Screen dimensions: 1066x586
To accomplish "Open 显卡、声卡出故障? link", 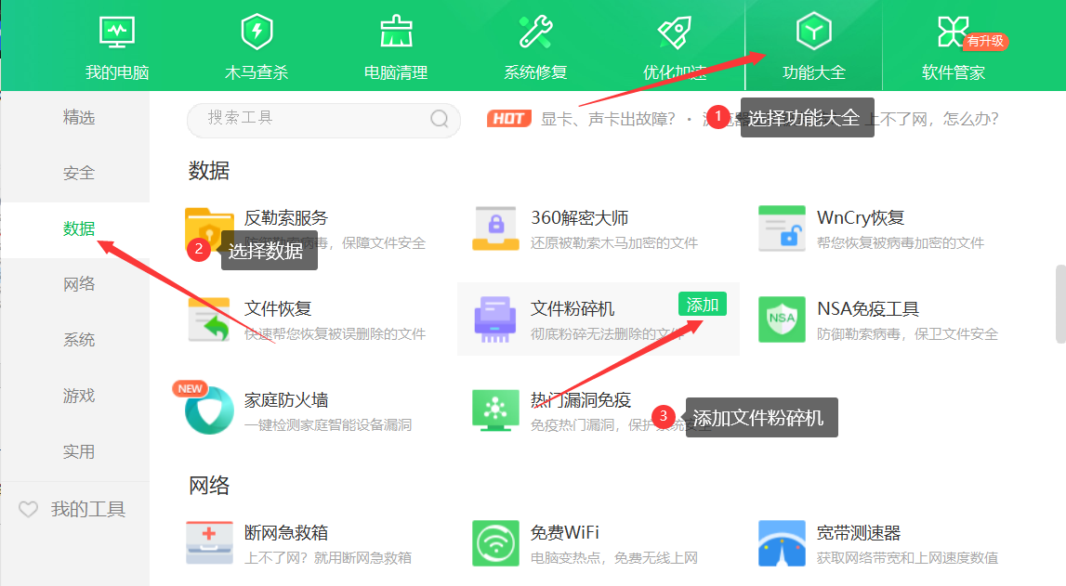I will [609, 120].
